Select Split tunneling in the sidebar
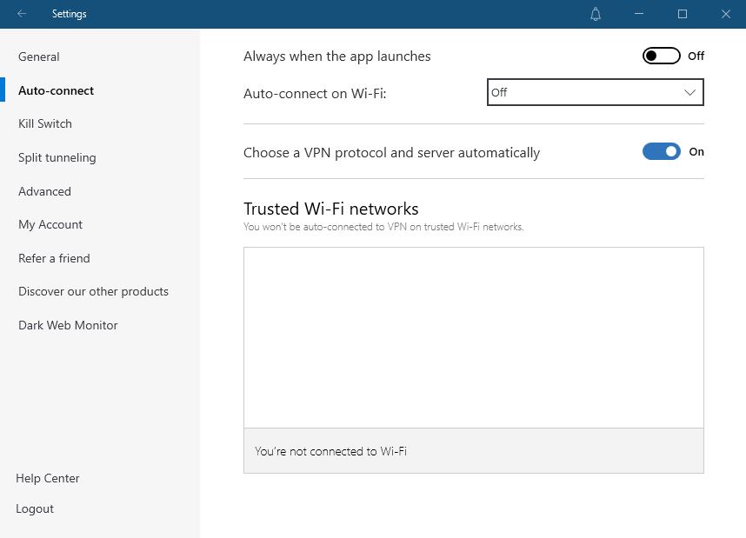This screenshot has width=746, height=538. click(57, 157)
